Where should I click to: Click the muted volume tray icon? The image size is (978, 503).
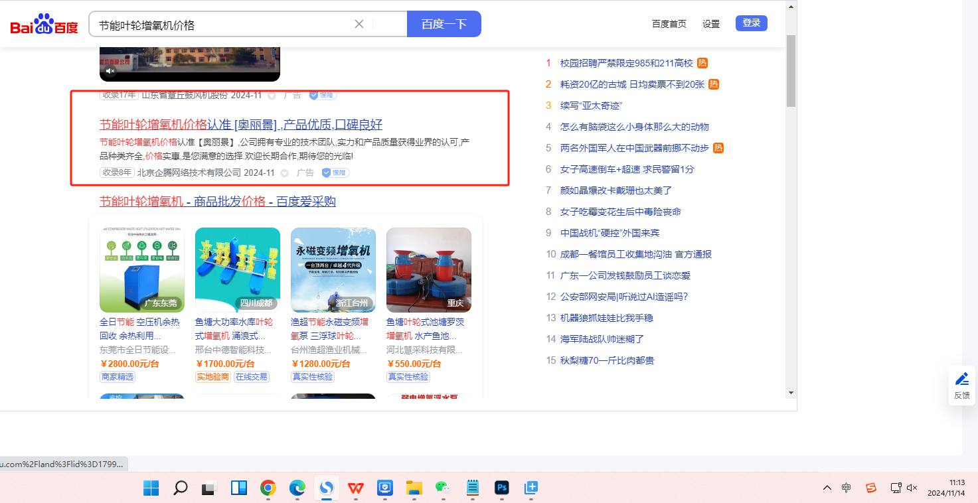coord(912,488)
